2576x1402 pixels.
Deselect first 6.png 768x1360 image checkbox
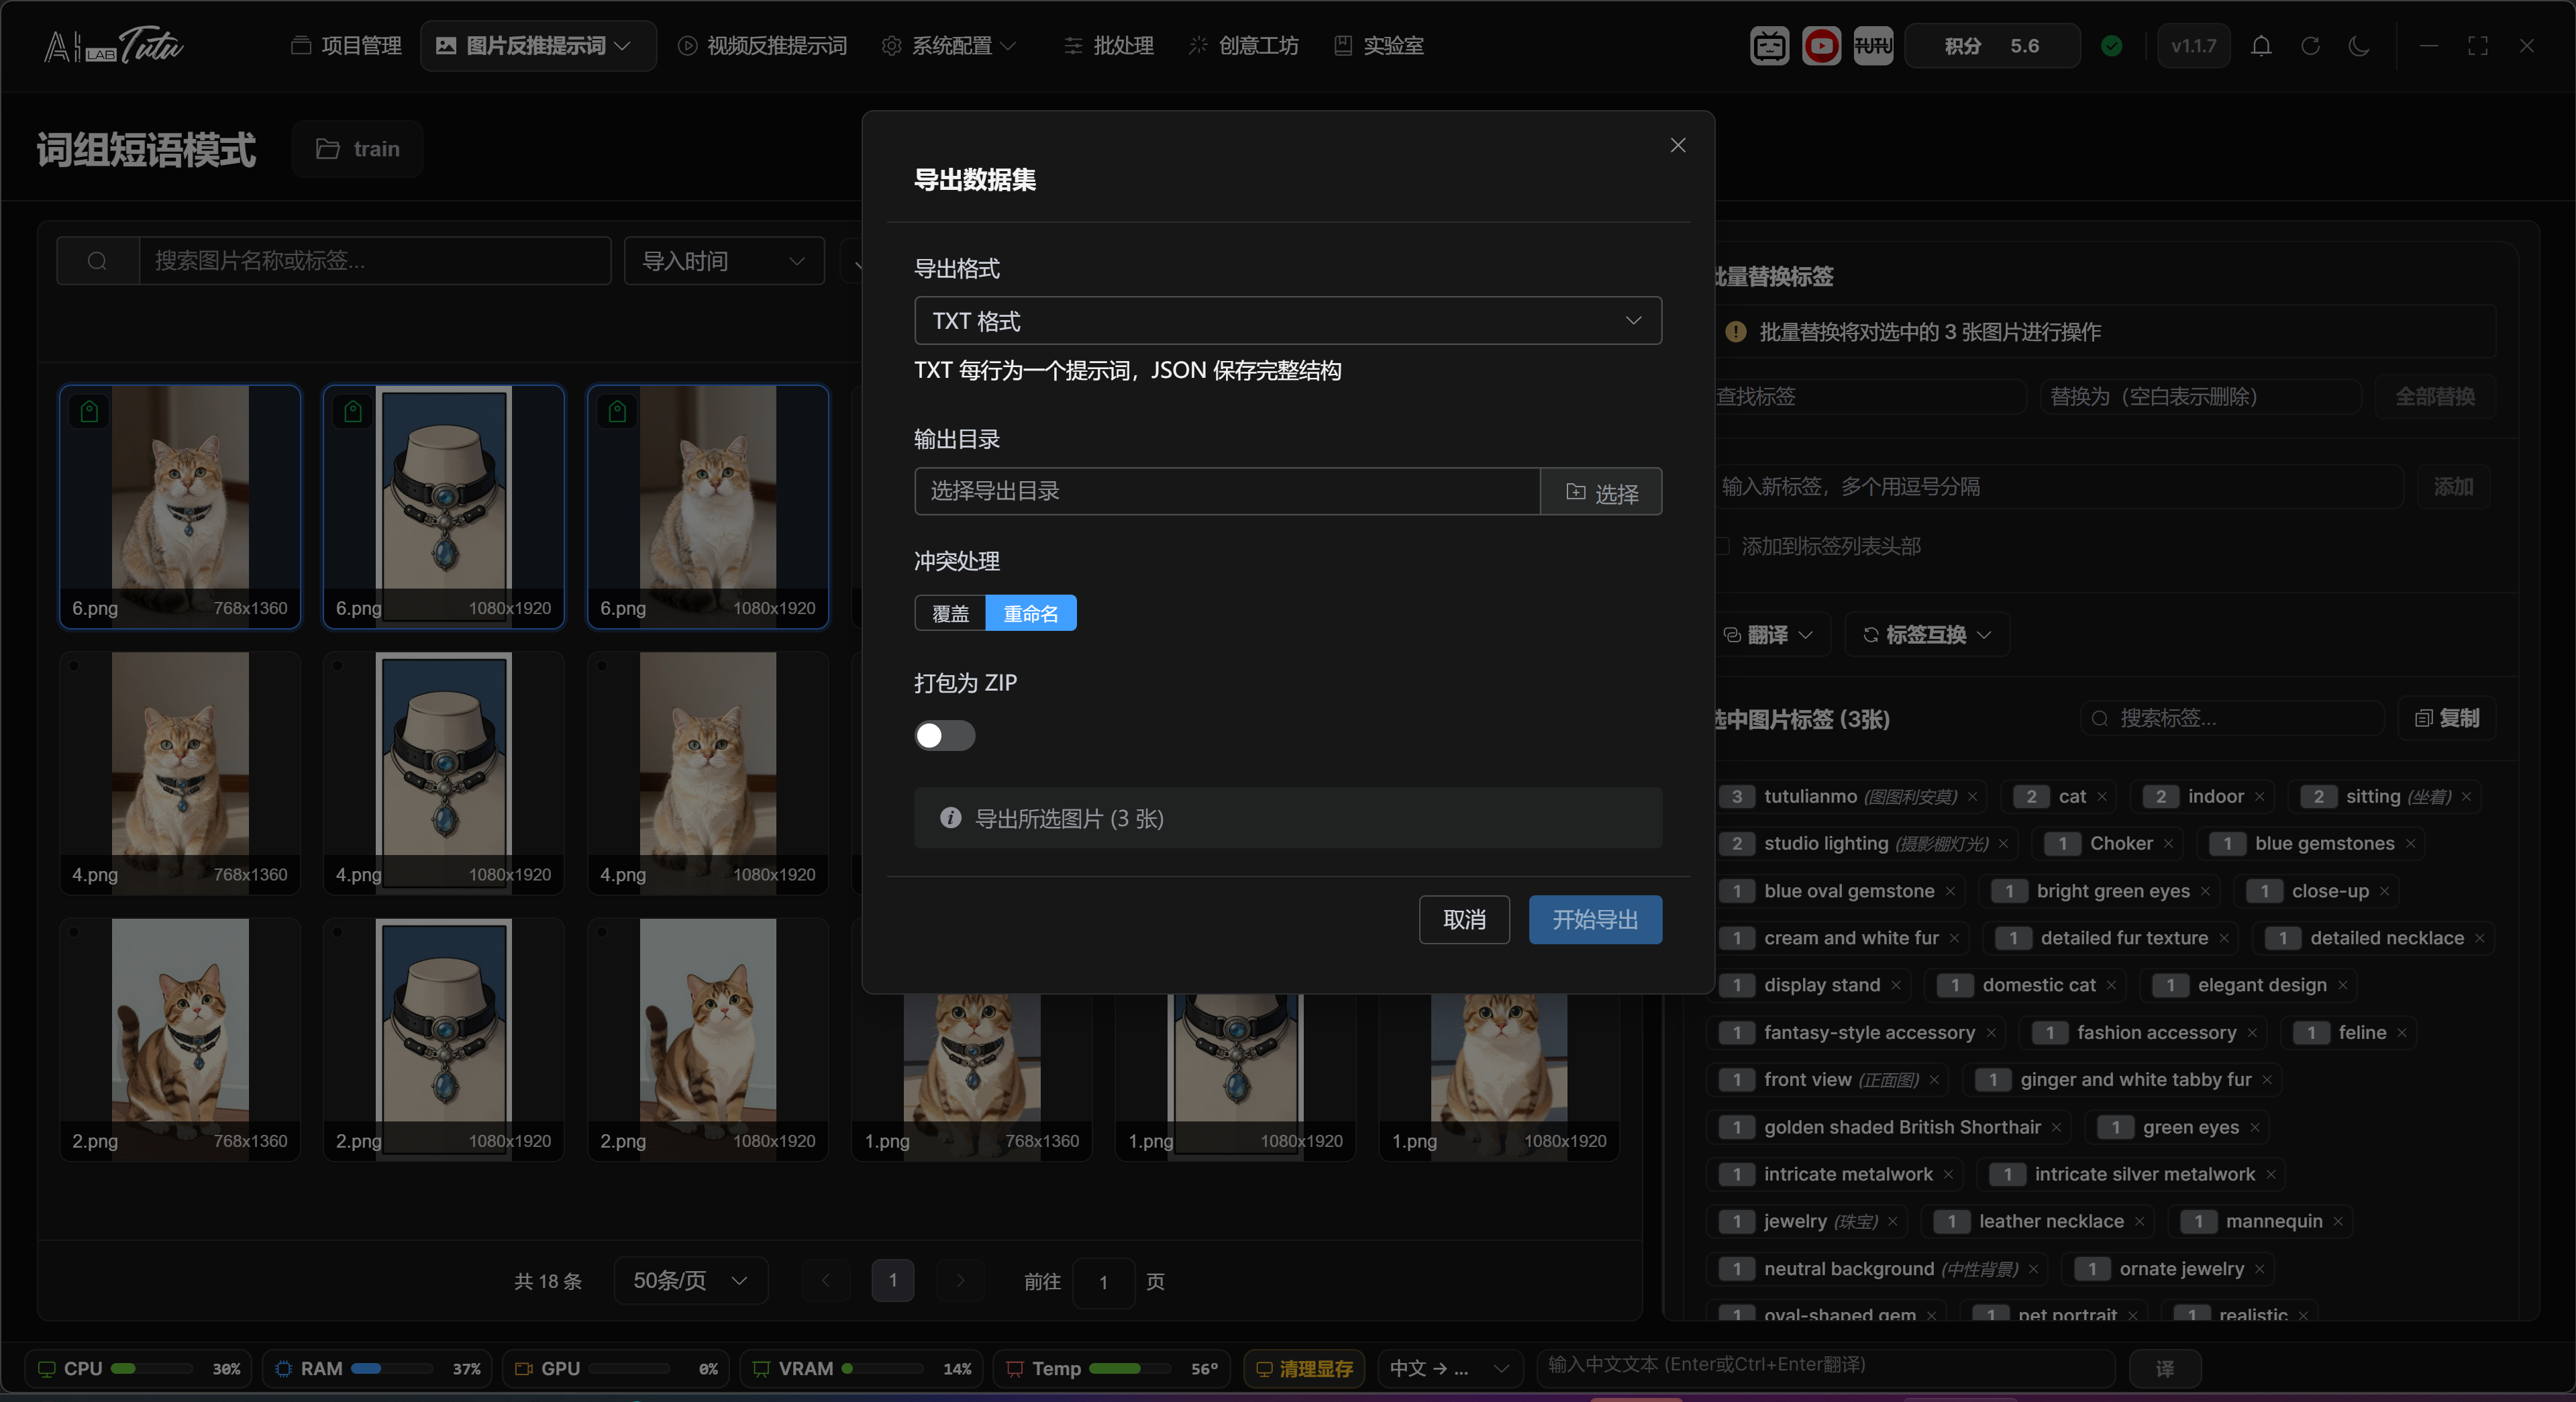[x=89, y=411]
